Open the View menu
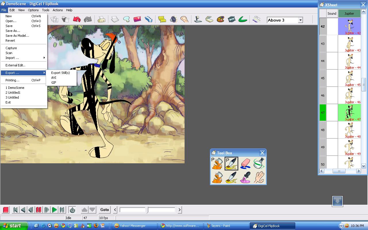Screen dimensions: 368x230 [x=22, y=10]
